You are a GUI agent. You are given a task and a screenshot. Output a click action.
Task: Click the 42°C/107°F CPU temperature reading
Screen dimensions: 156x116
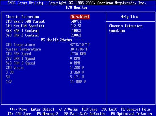[80, 44]
